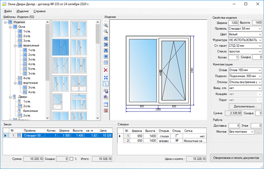
Task: Click the table view icon in toolbar
Action: click(x=106, y=104)
